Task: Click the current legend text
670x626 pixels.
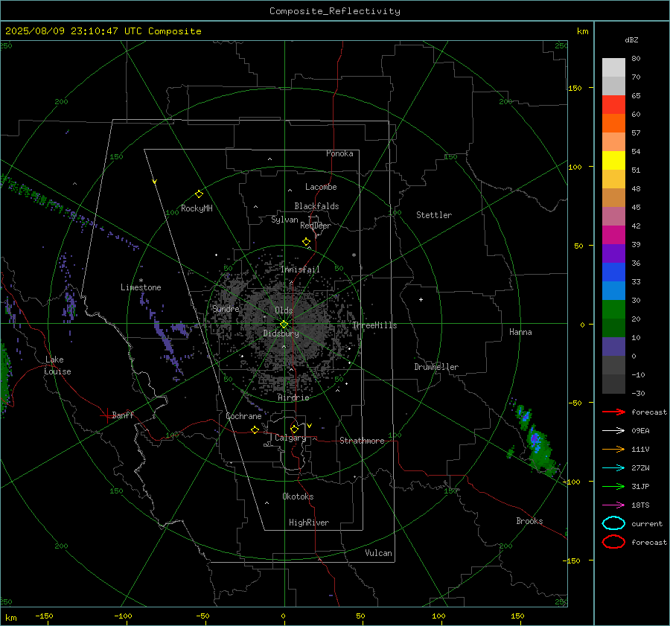Action: (x=647, y=524)
